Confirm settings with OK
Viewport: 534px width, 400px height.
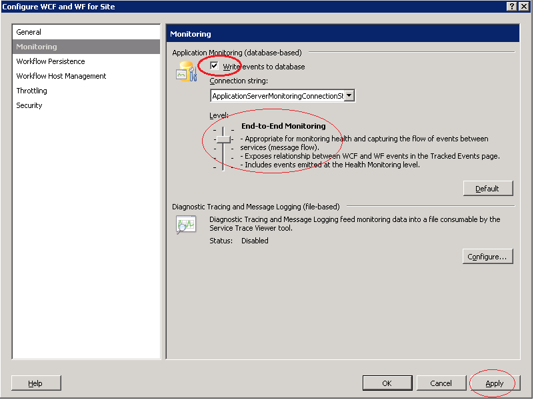387,383
